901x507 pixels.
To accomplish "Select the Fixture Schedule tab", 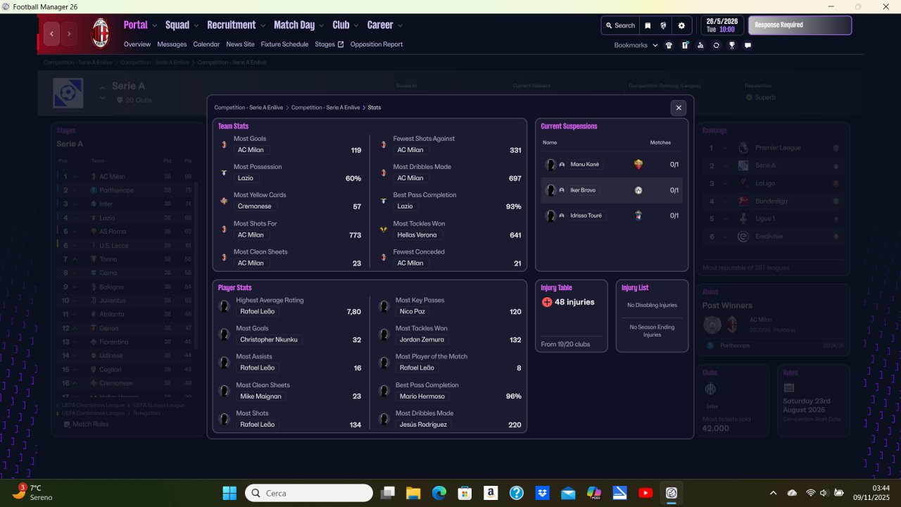I will tap(284, 44).
